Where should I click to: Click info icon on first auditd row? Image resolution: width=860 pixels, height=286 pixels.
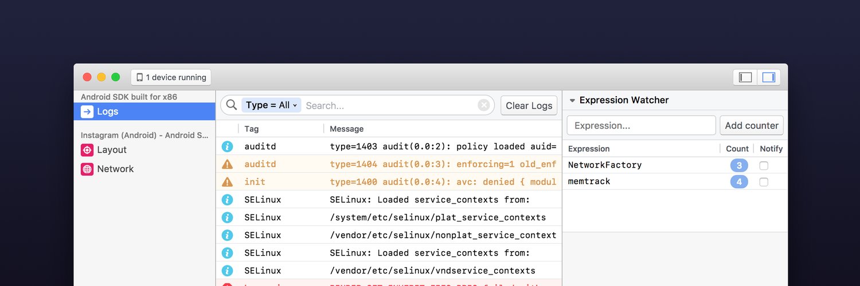(228, 146)
